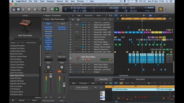Click the Stereo Out output slot
This screenshot has width=184, height=103.
62,57
